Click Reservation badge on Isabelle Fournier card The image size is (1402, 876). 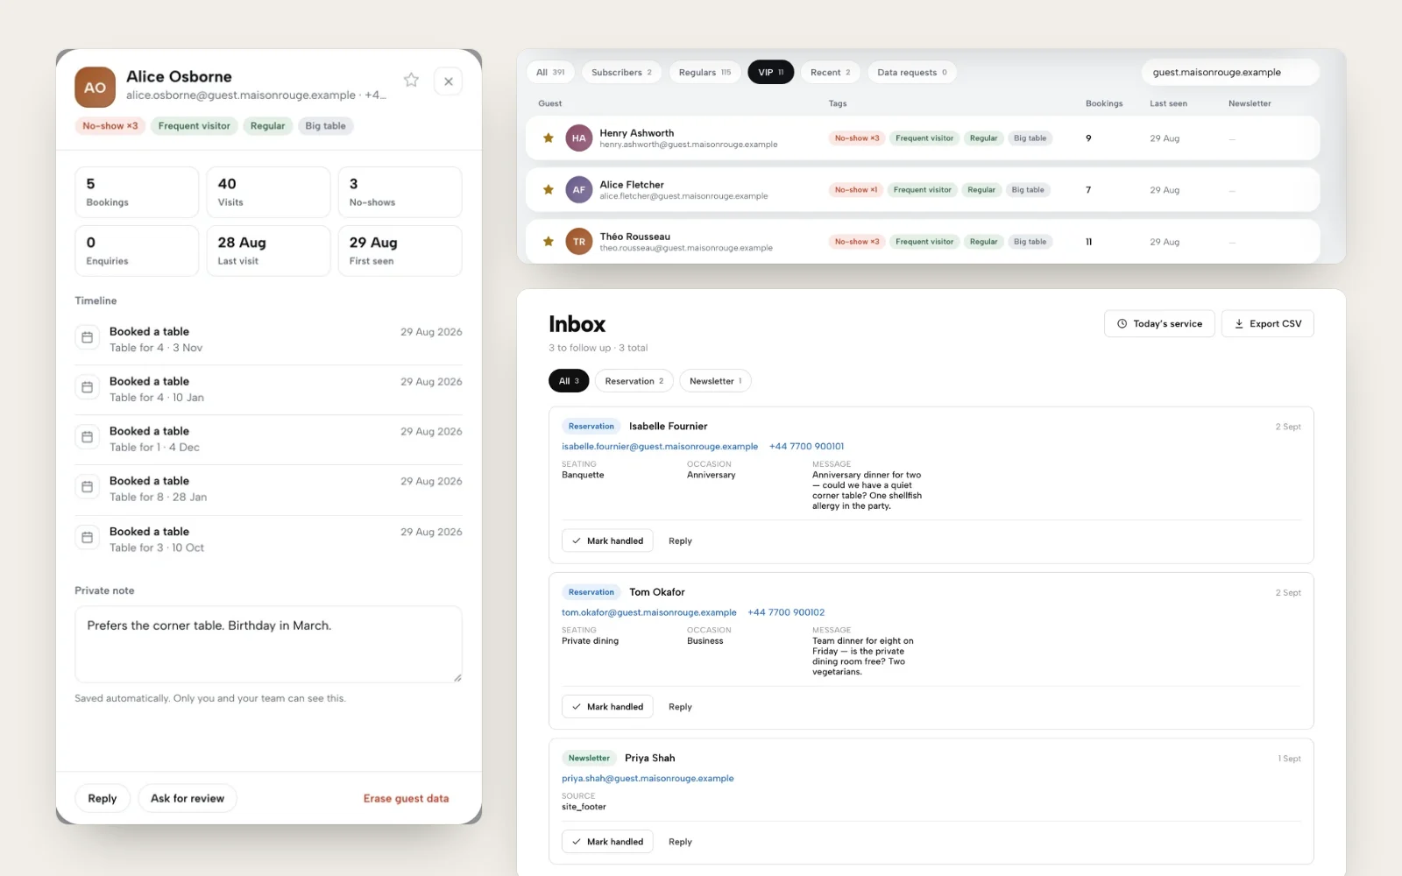591,427
